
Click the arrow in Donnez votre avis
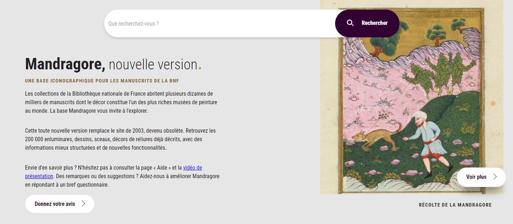tap(84, 204)
